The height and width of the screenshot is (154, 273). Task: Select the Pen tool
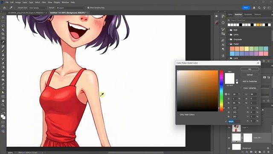point(3,84)
